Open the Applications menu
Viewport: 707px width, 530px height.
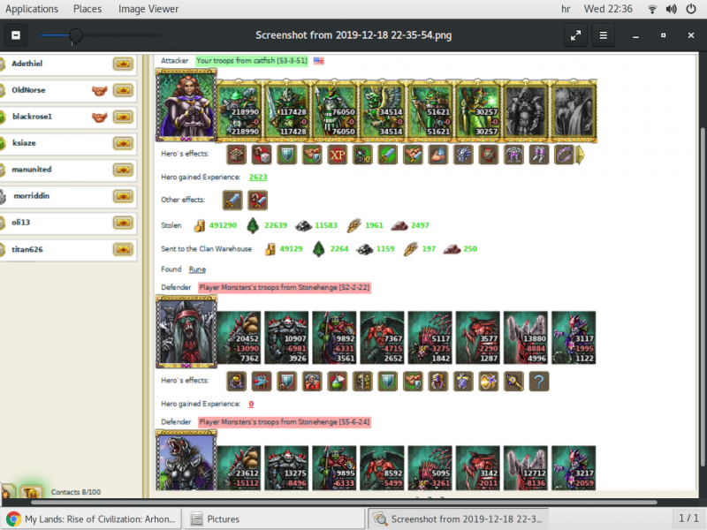pos(32,9)
